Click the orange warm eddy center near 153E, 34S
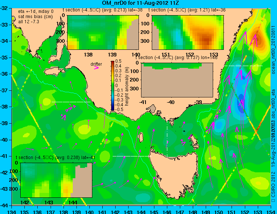Image resolution: width=277 pixels, height=214 pixels. pos(257,39)
